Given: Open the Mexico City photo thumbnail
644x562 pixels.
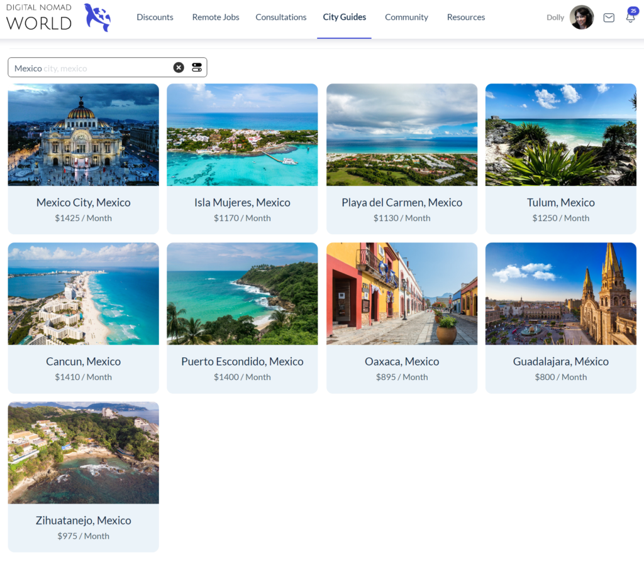Looking at the screenshot, I should pos(83,135).
